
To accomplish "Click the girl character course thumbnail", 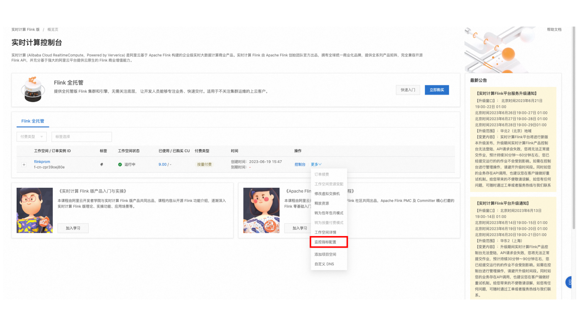I will (x=261, y=211).
